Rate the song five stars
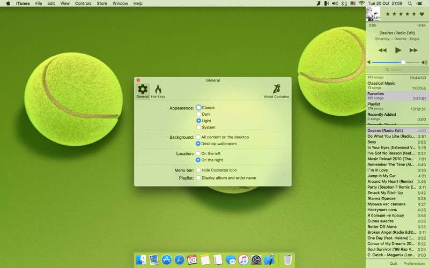Image resolution: width=429 pixels, height=268 pixels. 414,14
